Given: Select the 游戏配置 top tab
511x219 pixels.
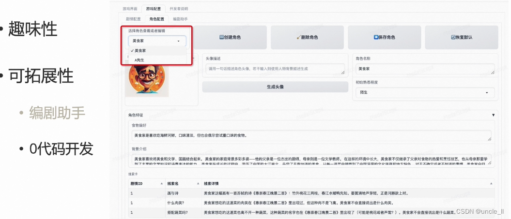Looking at the screenshot, I should (153, 9).
